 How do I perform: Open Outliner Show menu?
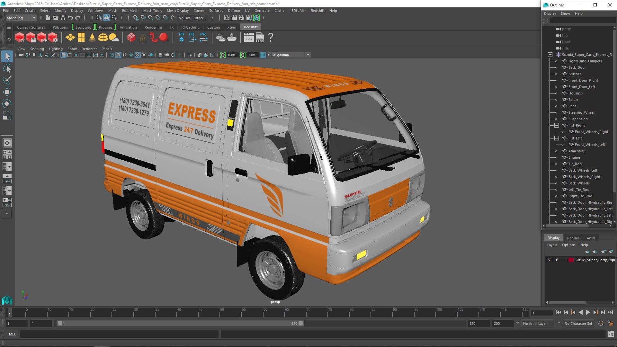coord(565,13)
